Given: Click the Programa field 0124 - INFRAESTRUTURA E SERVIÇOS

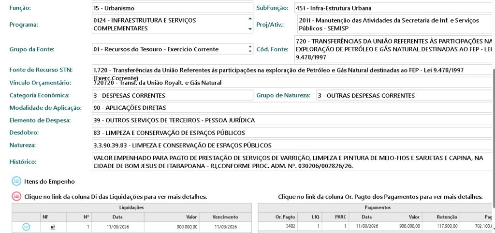Looking at the screenshot, I should tap(173, 24).
